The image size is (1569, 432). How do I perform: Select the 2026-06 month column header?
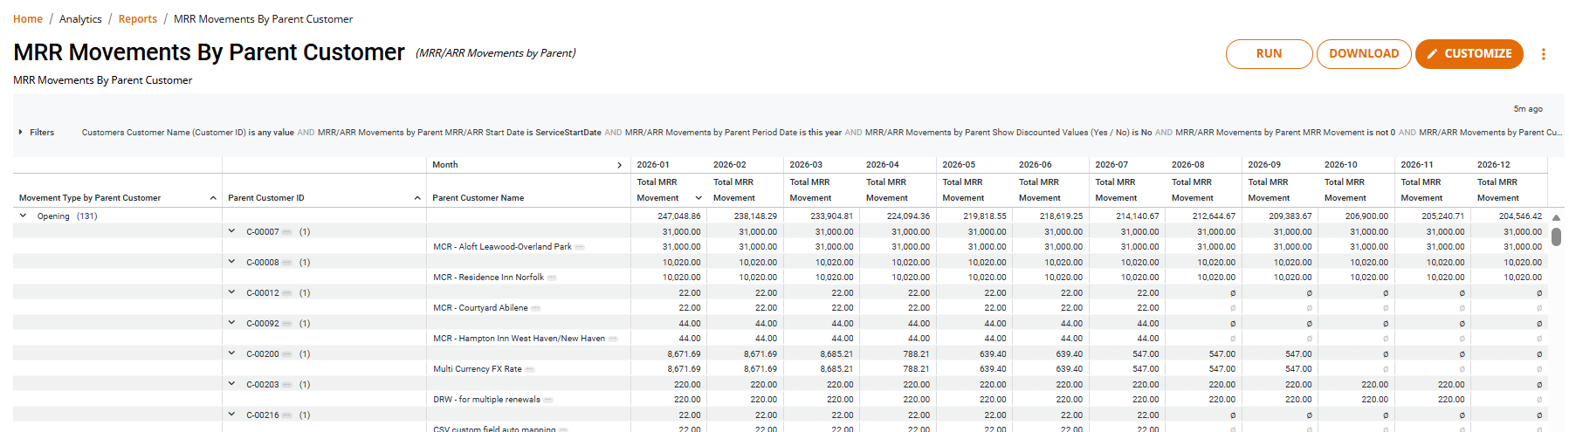1035,165
